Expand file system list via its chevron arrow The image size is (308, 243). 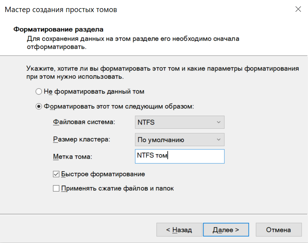click(218, 122)
